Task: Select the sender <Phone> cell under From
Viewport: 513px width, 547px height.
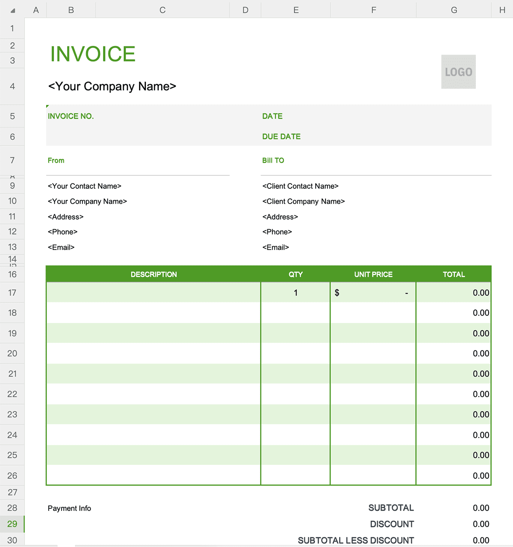Action: 63,232
